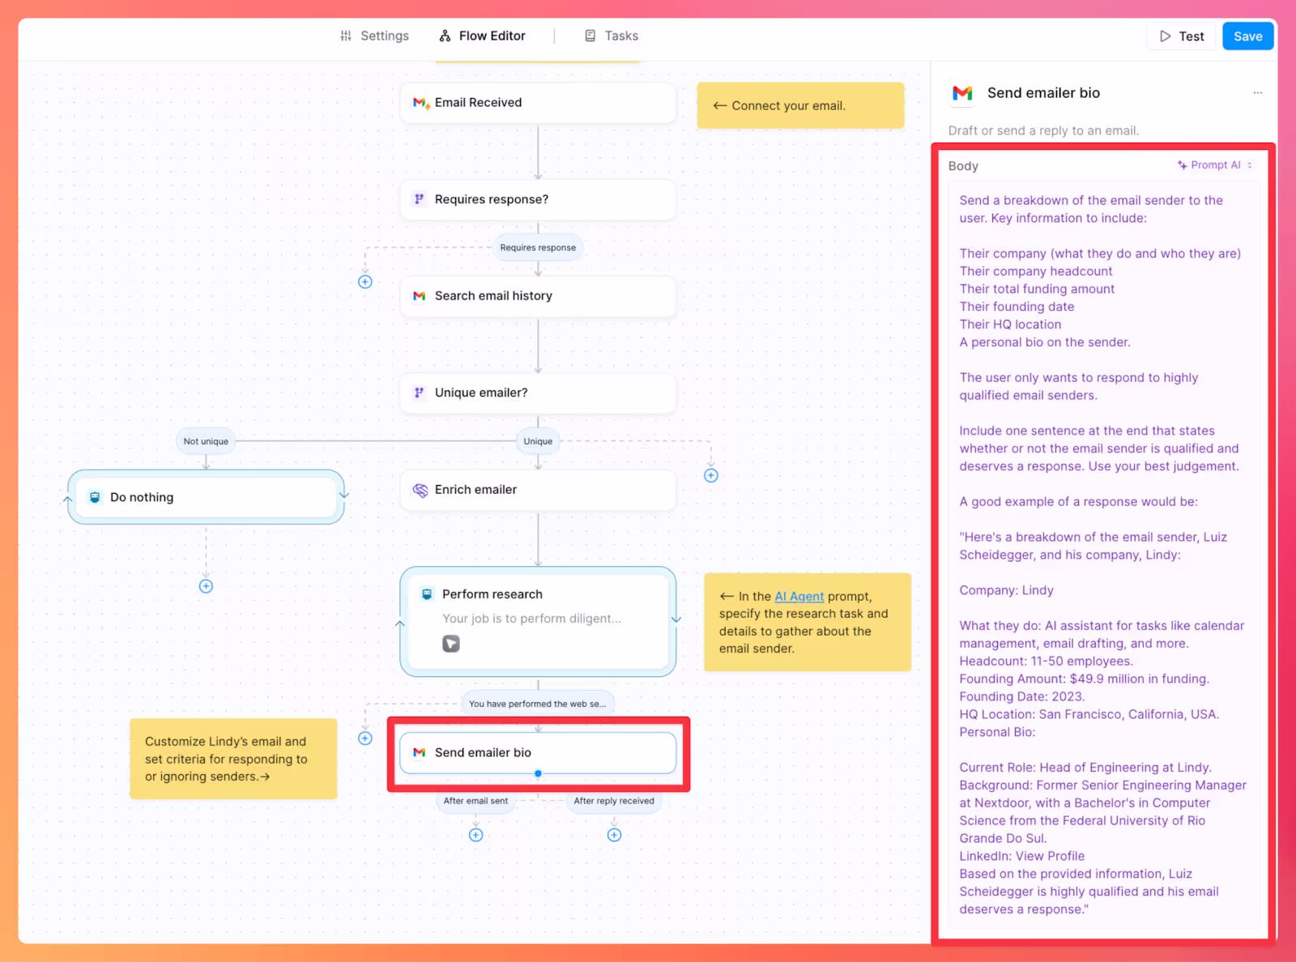Click the Unique branch label

[x=538, y=441]
